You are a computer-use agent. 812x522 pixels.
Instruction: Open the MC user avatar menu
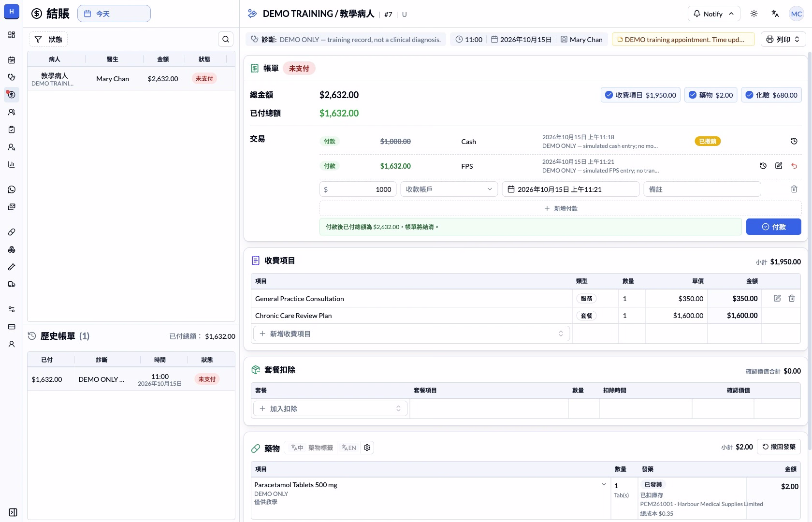click(797, 14)
